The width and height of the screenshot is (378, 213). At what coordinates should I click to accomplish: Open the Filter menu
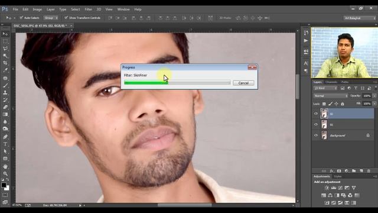pos(88,9)
